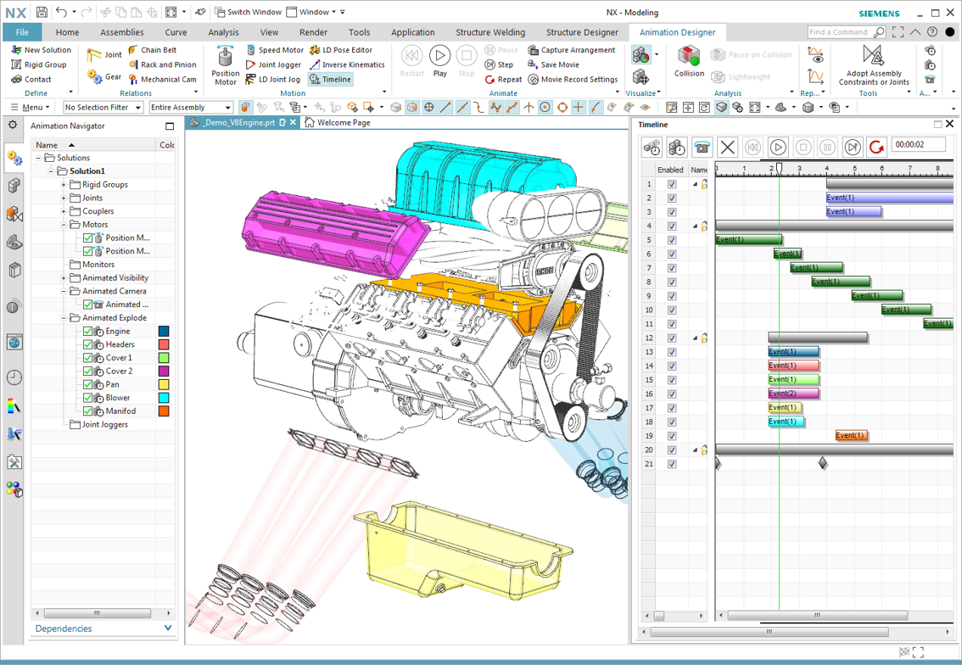Switch to the Structure Designer tab
This screenshot has width=962, height=665.
point(582,32)
